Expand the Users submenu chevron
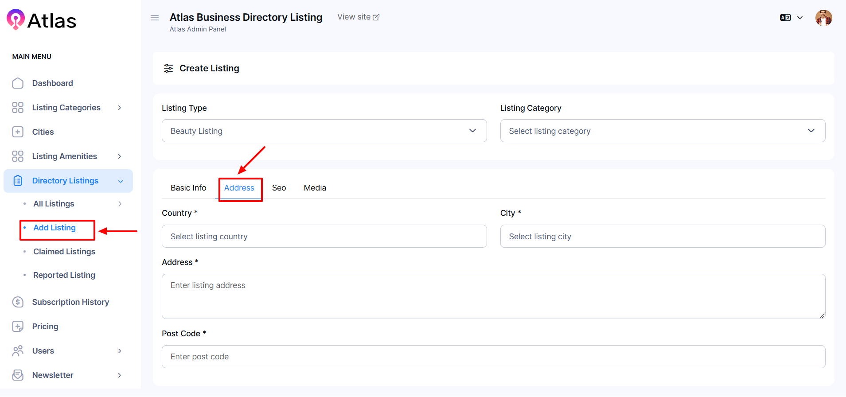Viewport: 846px width, 397px height. tap(119, 351)
